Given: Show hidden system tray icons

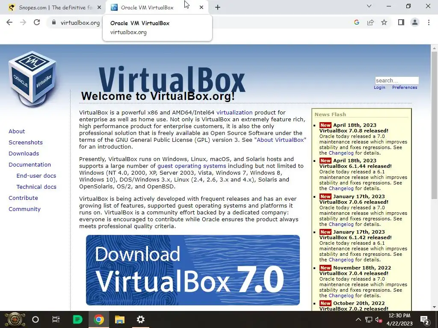Looking at the screenshot, I should [x=358, y=319].
